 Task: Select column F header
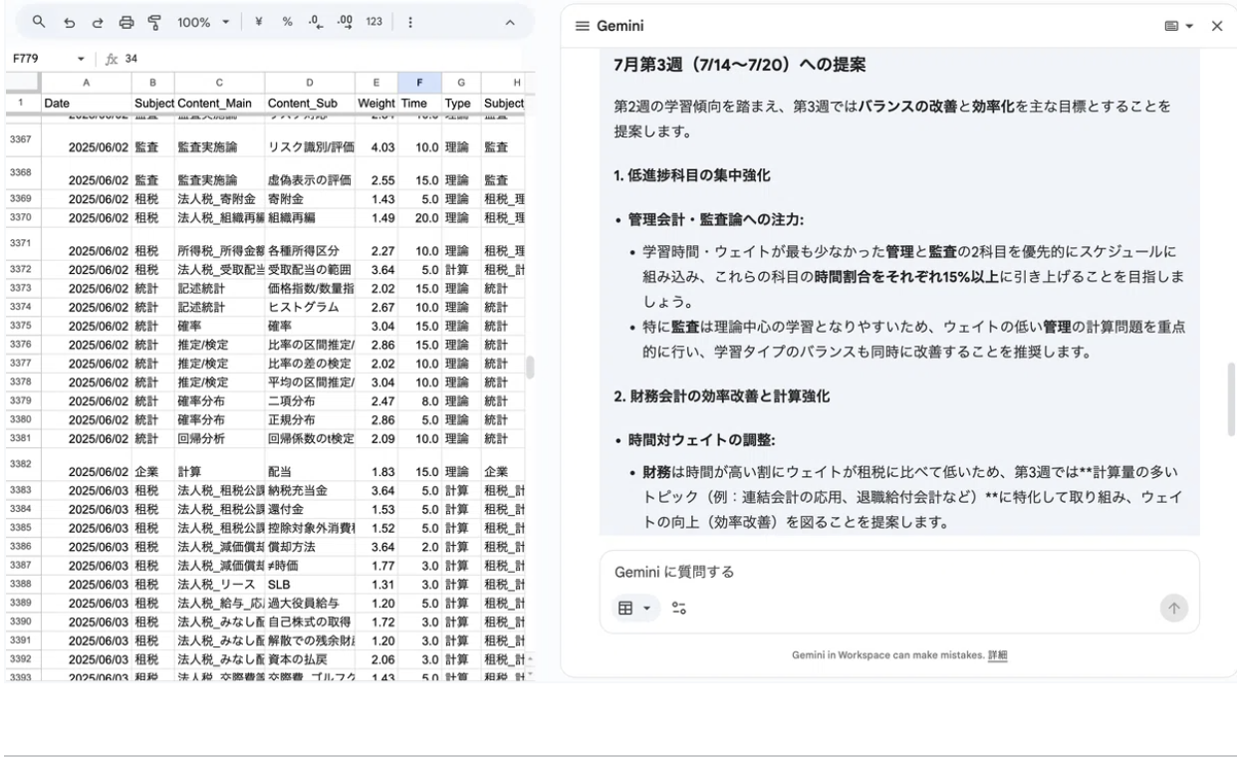click(419, 84)
